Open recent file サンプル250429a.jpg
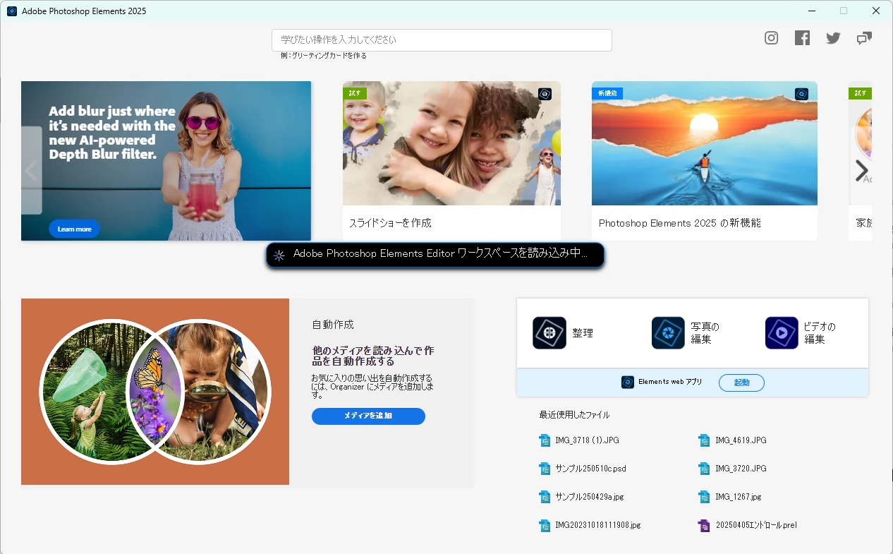893x554 pixels. (590, 497)
